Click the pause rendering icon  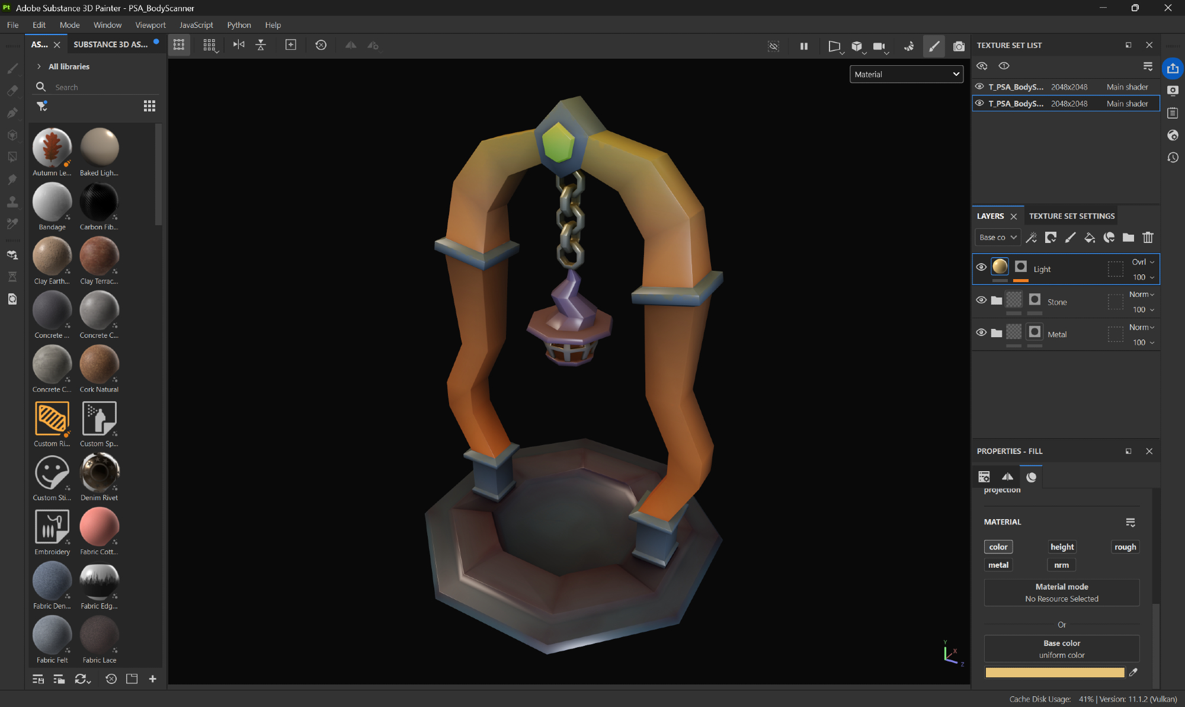tap(804, 46)
